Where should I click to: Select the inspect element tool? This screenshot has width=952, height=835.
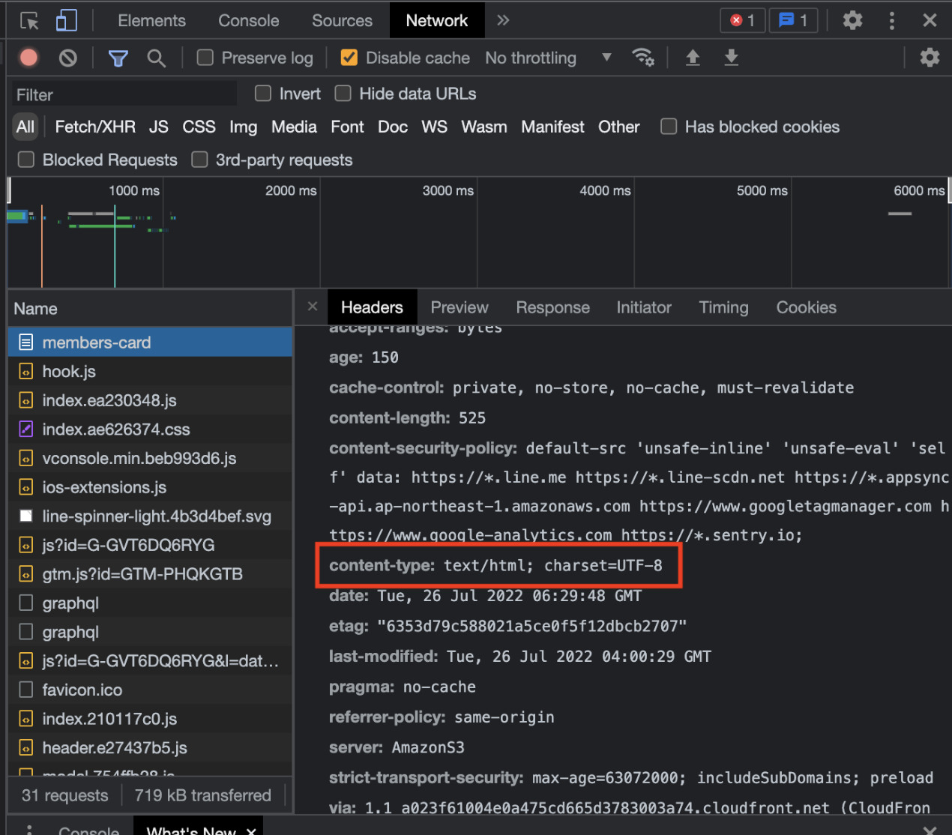point(28,20)
